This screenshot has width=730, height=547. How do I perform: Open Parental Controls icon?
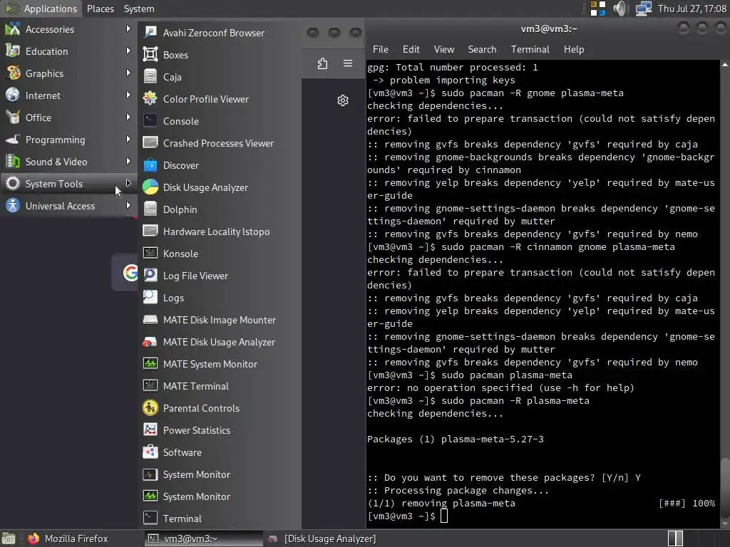150,408
